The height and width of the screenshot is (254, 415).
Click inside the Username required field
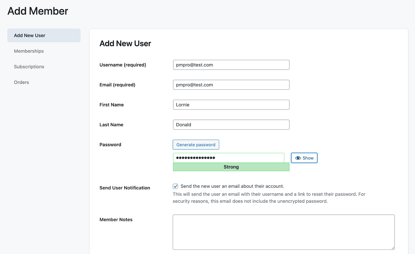(x=231, y=65)
